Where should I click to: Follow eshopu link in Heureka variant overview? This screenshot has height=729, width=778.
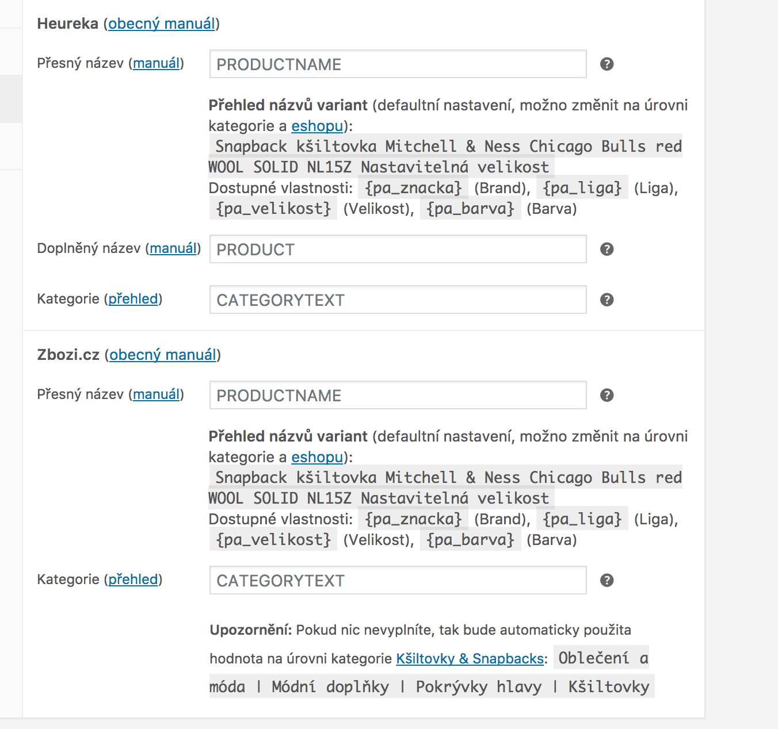click(317, 126)
